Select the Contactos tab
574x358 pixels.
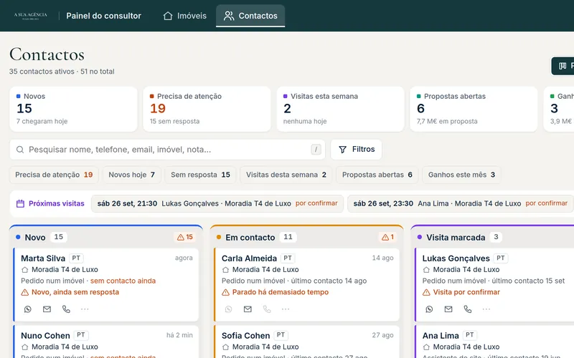(x=250, y=16)
